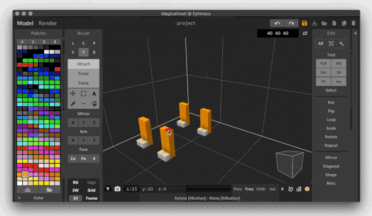Choose the move voxels tool in Brush panel
This screenshot has width=372, height=216.
[x=73, y=93]
